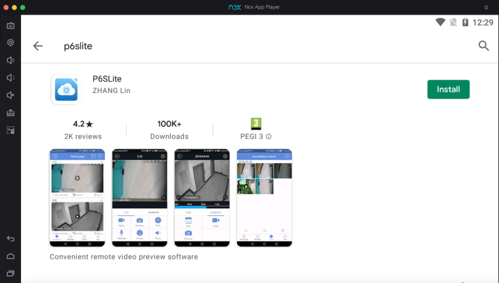This screenshot has height=283, width=499.
Task: Open the 2K reviews label
Action: tap(83, 136)
